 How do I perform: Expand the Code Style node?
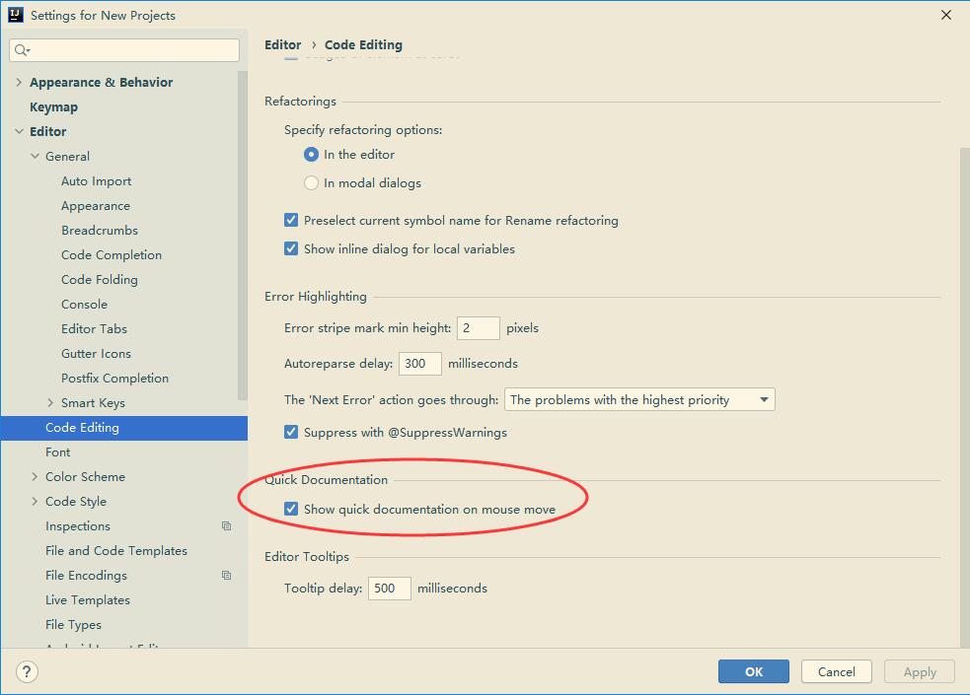click(35, 502)
